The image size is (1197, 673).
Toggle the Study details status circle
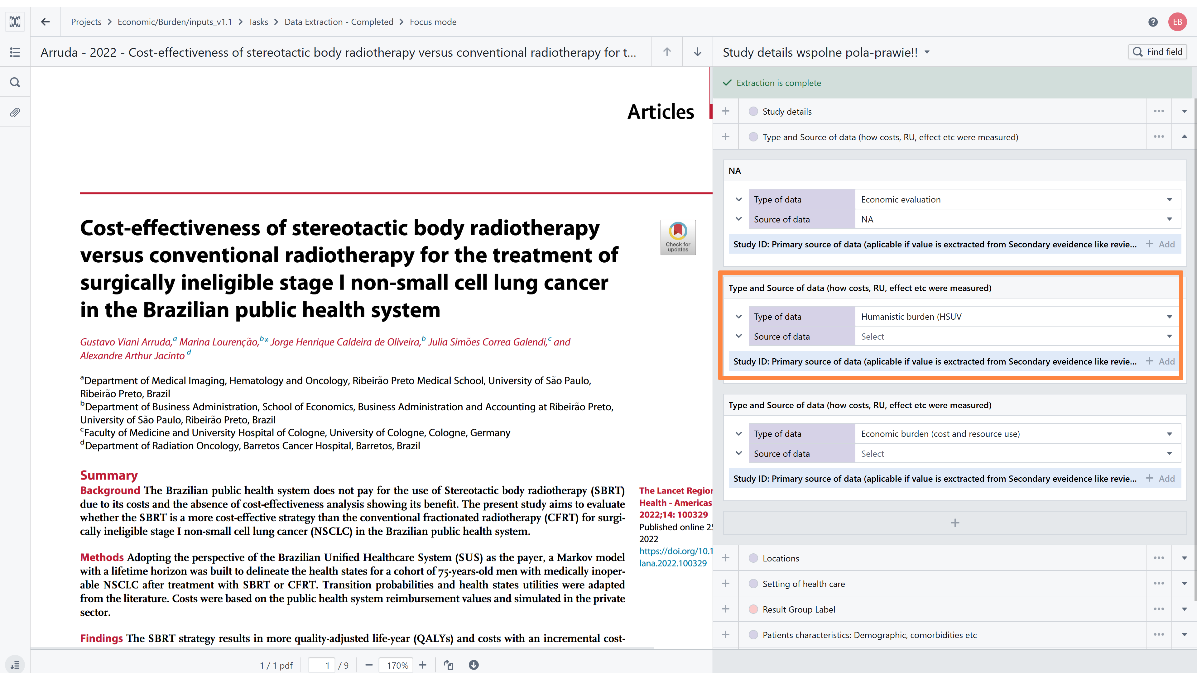[753, 112]
